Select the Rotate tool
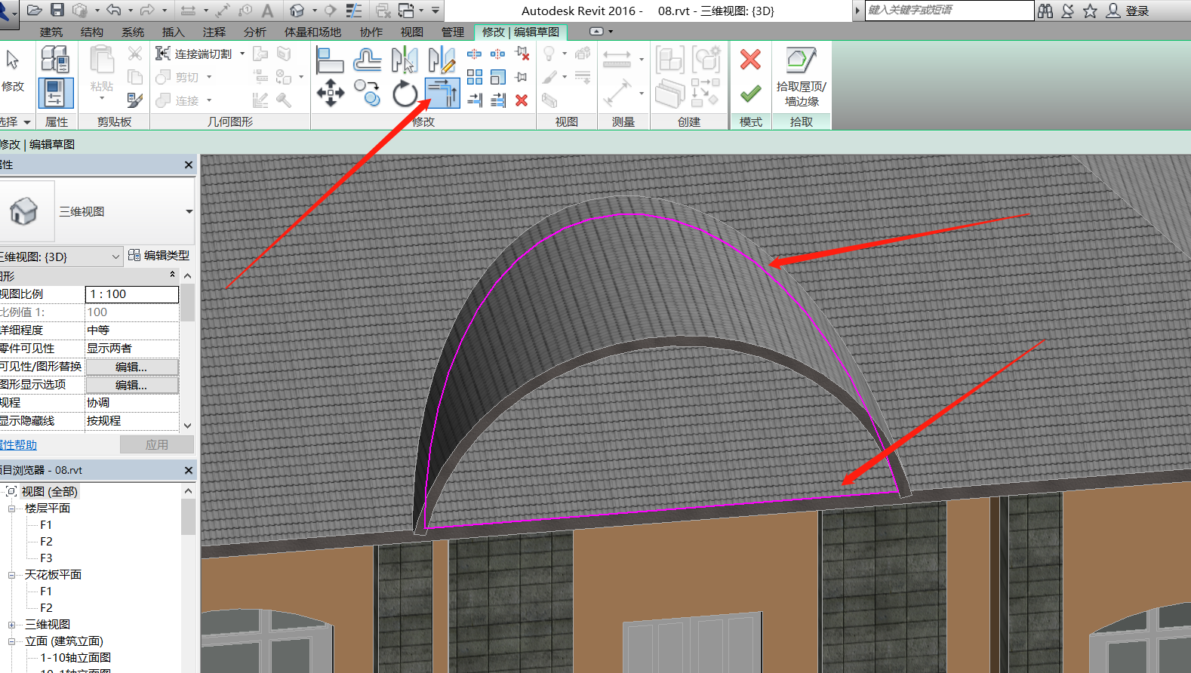This screenshot has width=1191, height=673. pos(405,94)
